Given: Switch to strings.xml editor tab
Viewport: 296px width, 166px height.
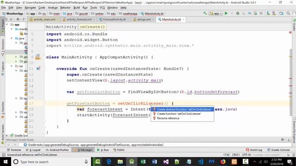Looking at the screenshot, I should pos(144,19).
